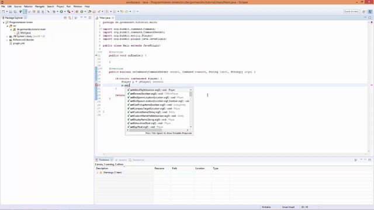Open the Run configurations dropdown arrow
Screen dimensions: 374x210
tap(65, 12)
